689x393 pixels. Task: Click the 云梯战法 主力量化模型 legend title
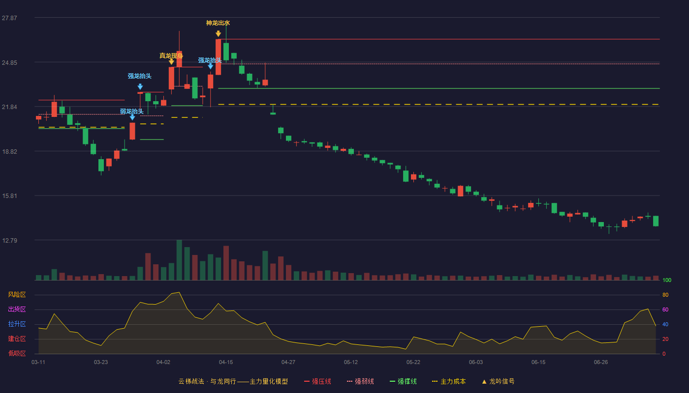click(x=233, y=382)
